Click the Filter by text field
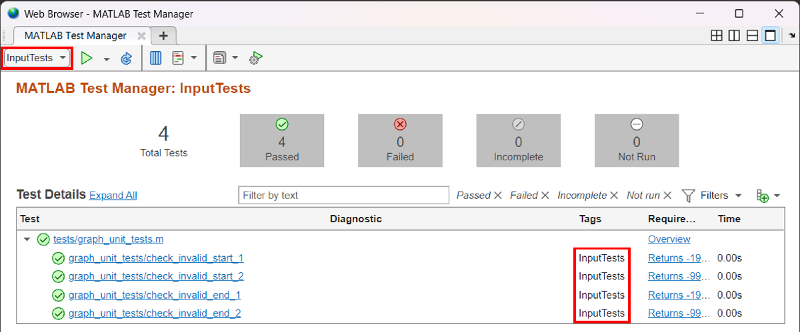 pyautogui.click(x=343, y=196)
